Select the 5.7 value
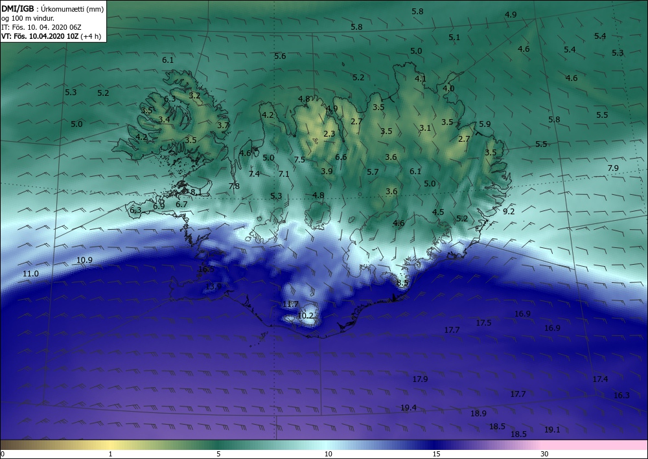 (x=373, y=172)
